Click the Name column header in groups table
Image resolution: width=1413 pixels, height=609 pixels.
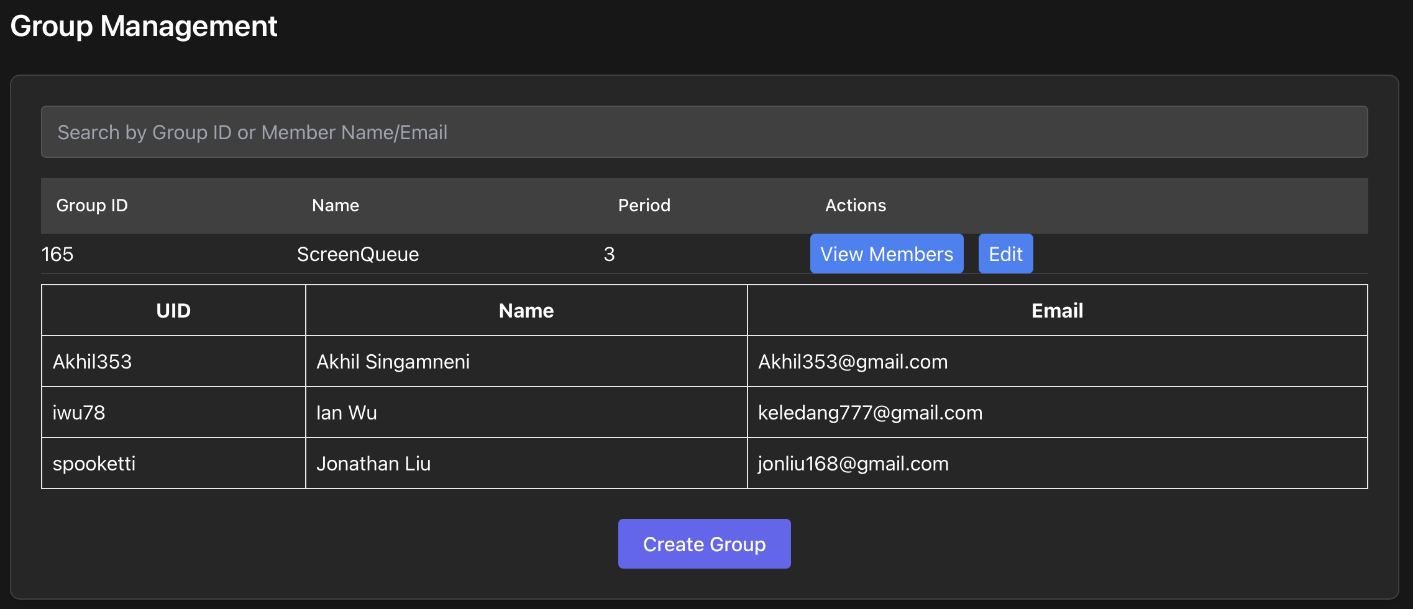(x=335, y=205)
